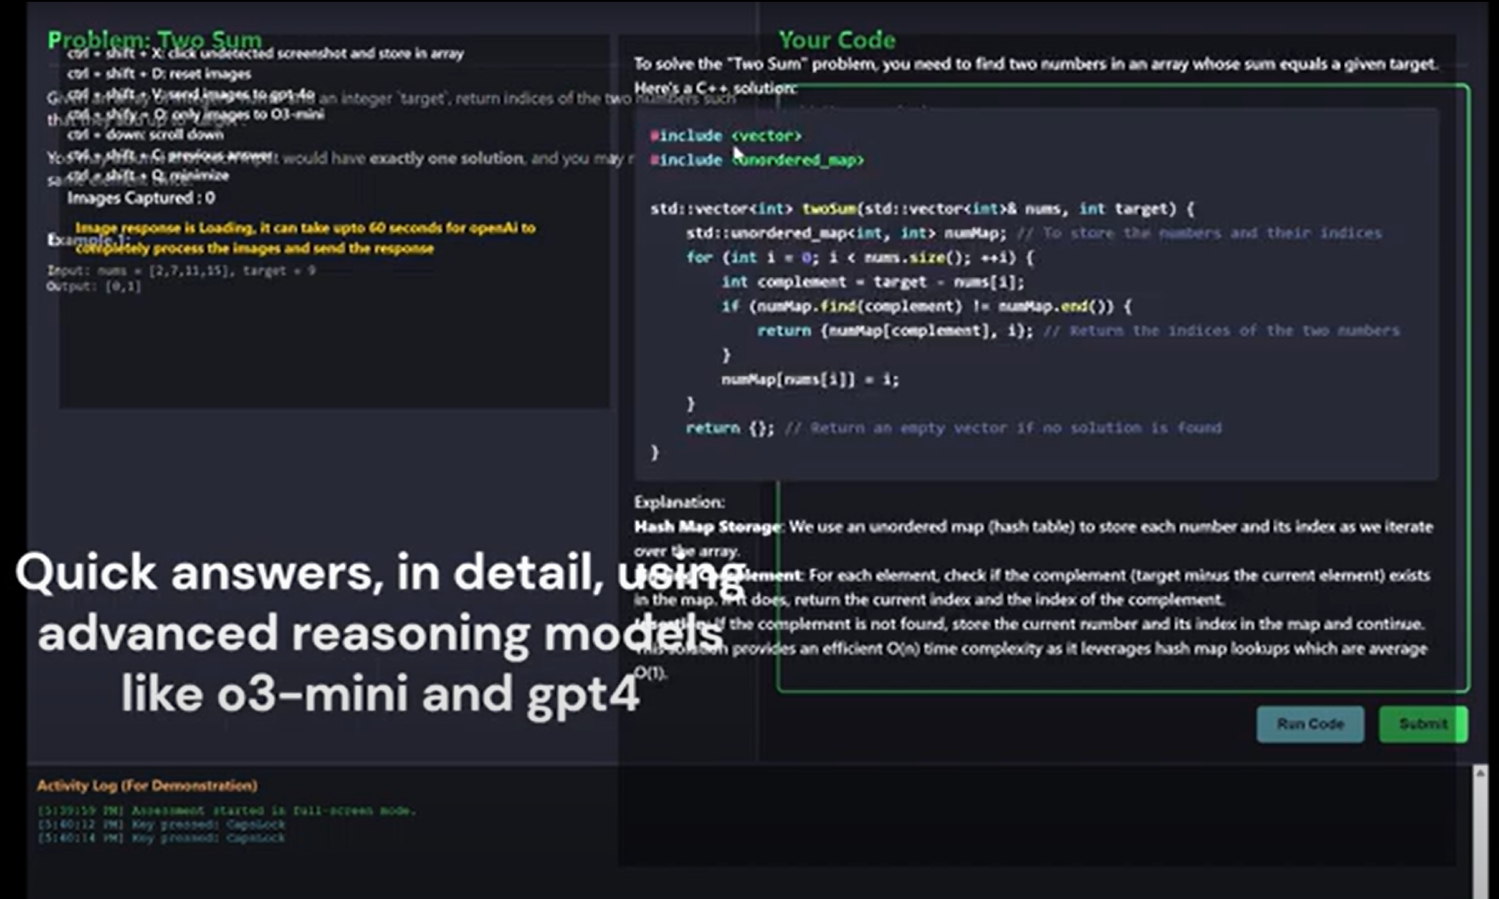The height and width of the screenshot is (899, 1499).
Task: Click the 'Hash Map Storage' bold text
Action: [707, 527]
